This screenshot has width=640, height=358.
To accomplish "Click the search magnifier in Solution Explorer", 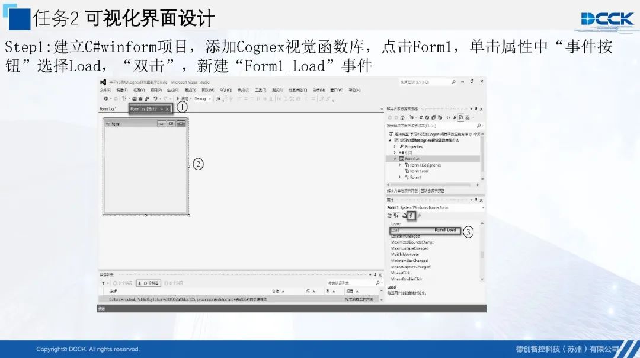I will click(479, 126).
